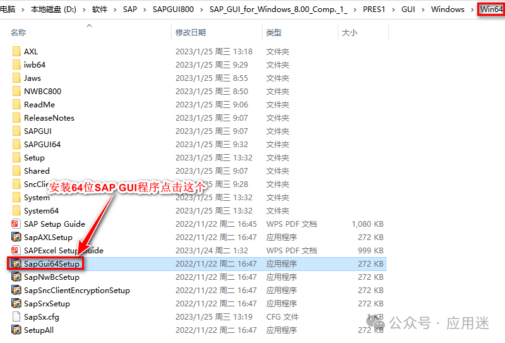Image resolution: width=505 pixels, height=343 pixels.
Task: Sort files by the 修改日期 column header
Action: pyautogui.click(x=191, y=33)
